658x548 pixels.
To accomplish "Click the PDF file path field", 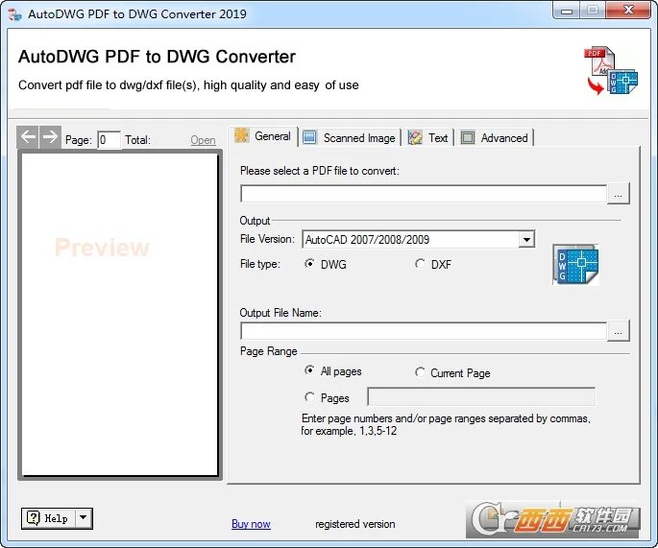I will [x=424, y=194].
